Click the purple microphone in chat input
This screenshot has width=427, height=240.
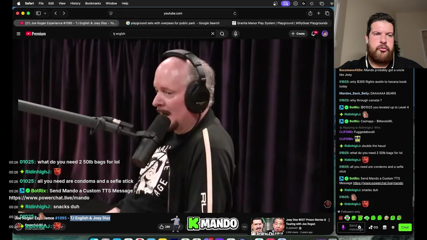click(x=343, y=227)
